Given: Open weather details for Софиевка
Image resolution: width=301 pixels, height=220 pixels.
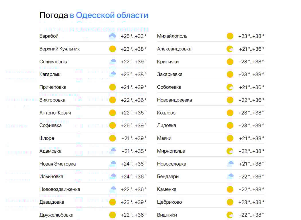Looking at the screenshot, I should coord(50,125).
